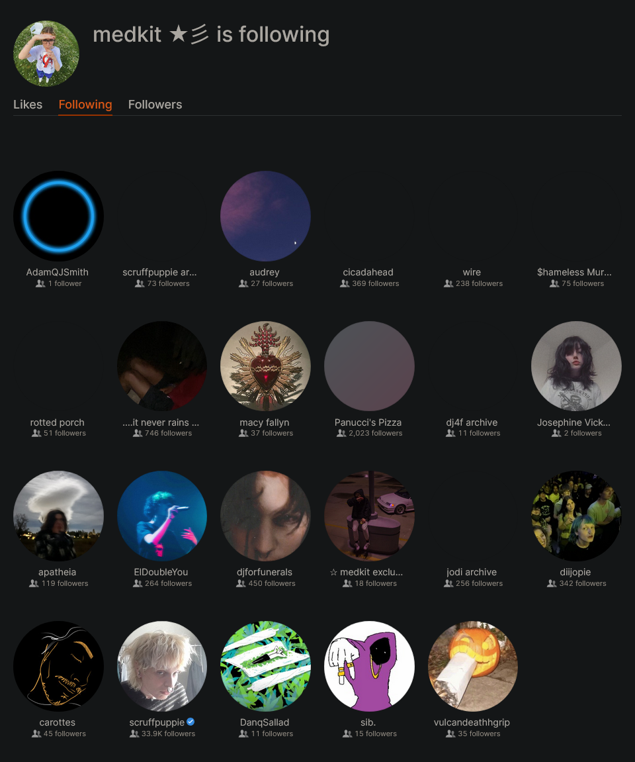Open the cicadahead profile link

(368, 272)
